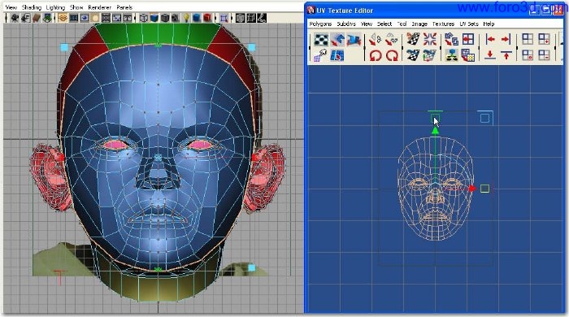Open the Help menu in UV editor

pos(489,24)
